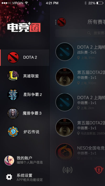This screenshot has width=105, height=186.
Task: Open the 第五届DOTA2 event 900m away
Action: click(80, 77)
